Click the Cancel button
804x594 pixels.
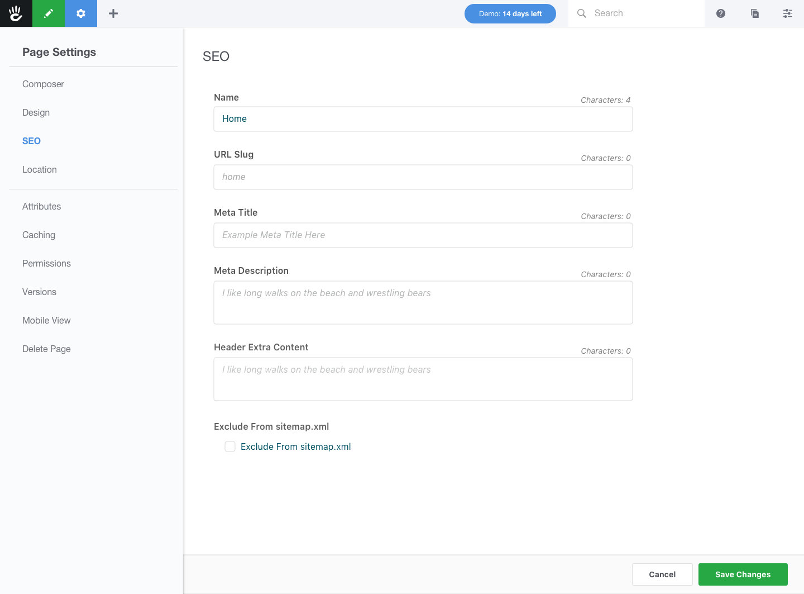click(x=662, y=574)
